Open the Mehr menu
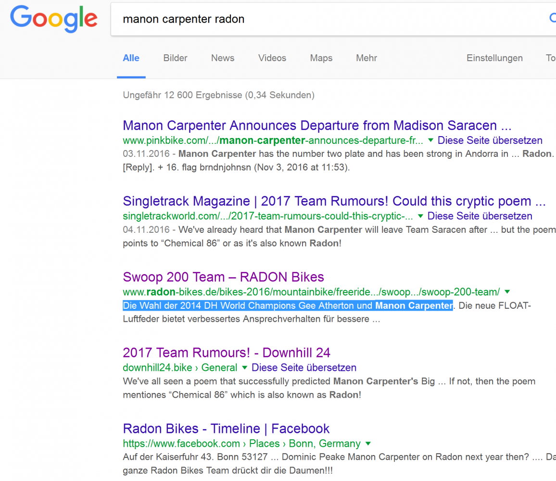Screen dimensions: 556x481 pos(366,58)
